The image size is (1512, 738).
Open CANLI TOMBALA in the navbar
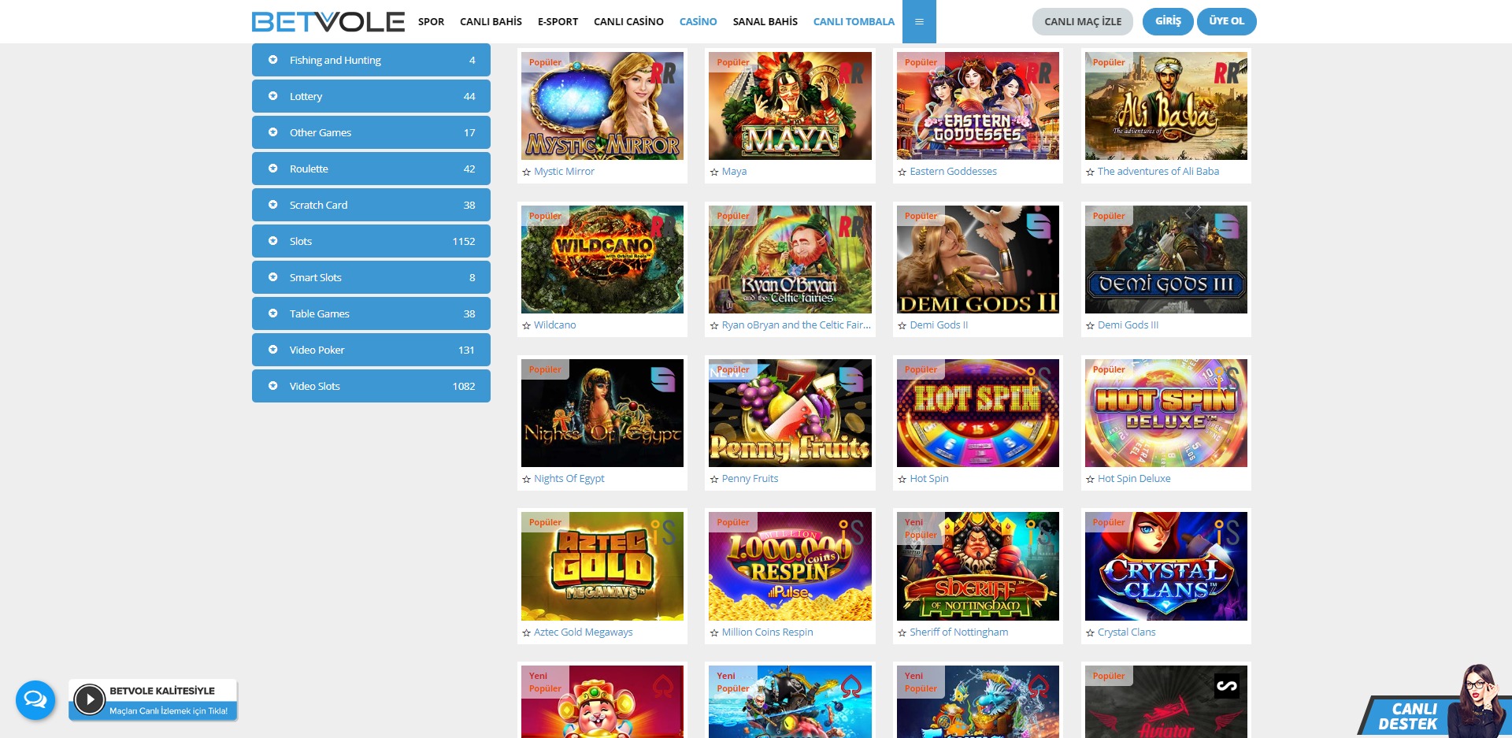click(854, 22)
